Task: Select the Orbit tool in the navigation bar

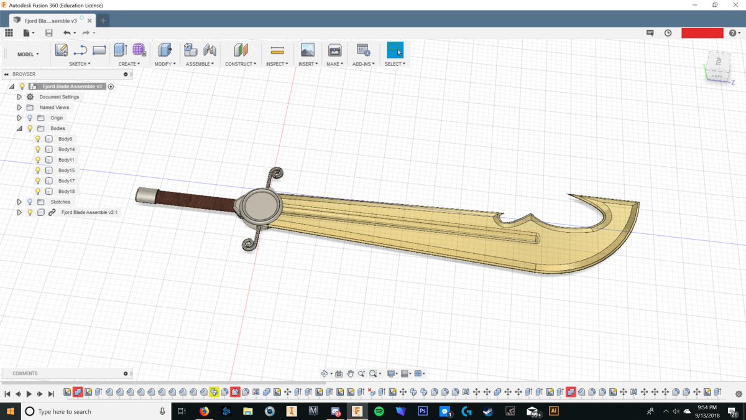Action: [325, 373]
